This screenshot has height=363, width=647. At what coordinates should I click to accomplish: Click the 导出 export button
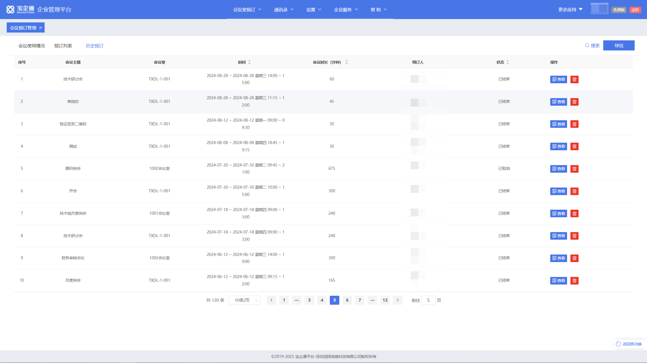click(x=619, y=46)
